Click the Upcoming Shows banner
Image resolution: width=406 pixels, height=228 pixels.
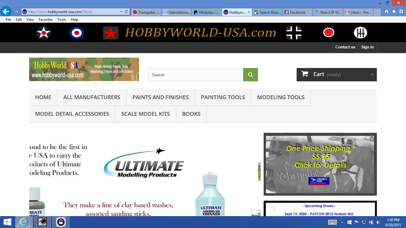(x=320, y=209)
